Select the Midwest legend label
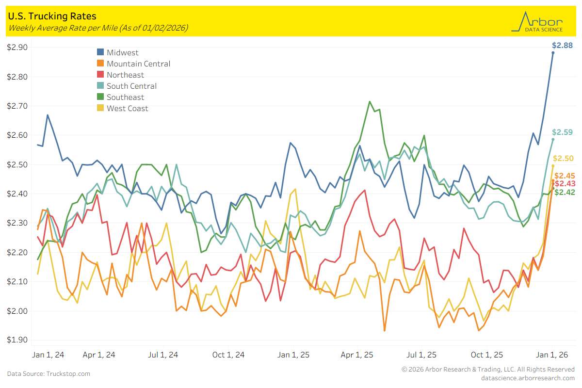 (123, 52)
